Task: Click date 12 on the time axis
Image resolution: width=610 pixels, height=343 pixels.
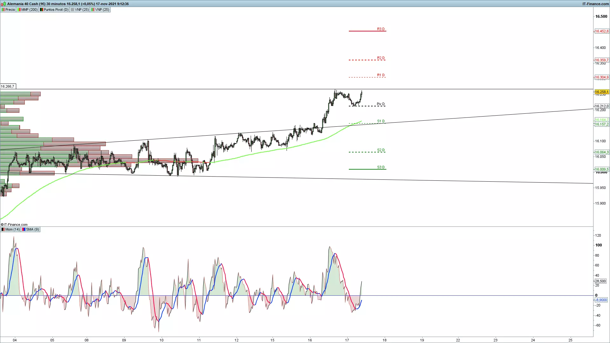Action: (x=236, y=340)
